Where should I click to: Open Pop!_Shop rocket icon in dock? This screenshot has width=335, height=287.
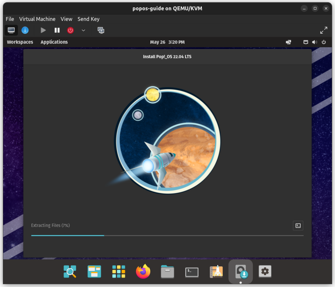pyautogui.click(x=216, y=271)
